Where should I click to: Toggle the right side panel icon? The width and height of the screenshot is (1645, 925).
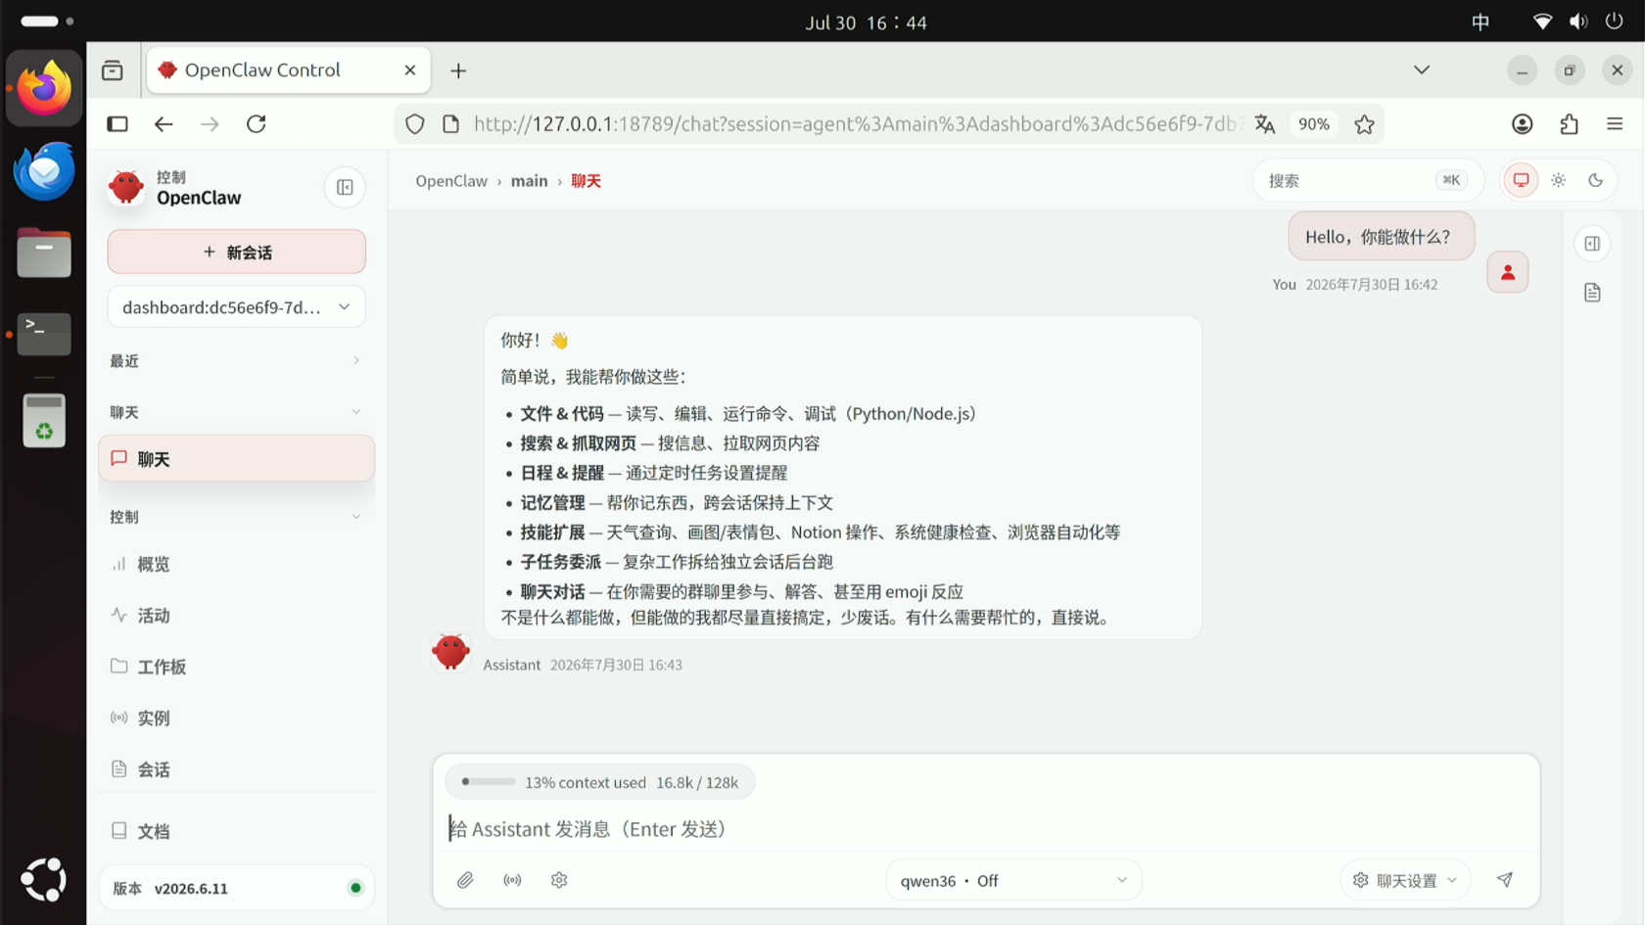click(x=1592, y=244)
